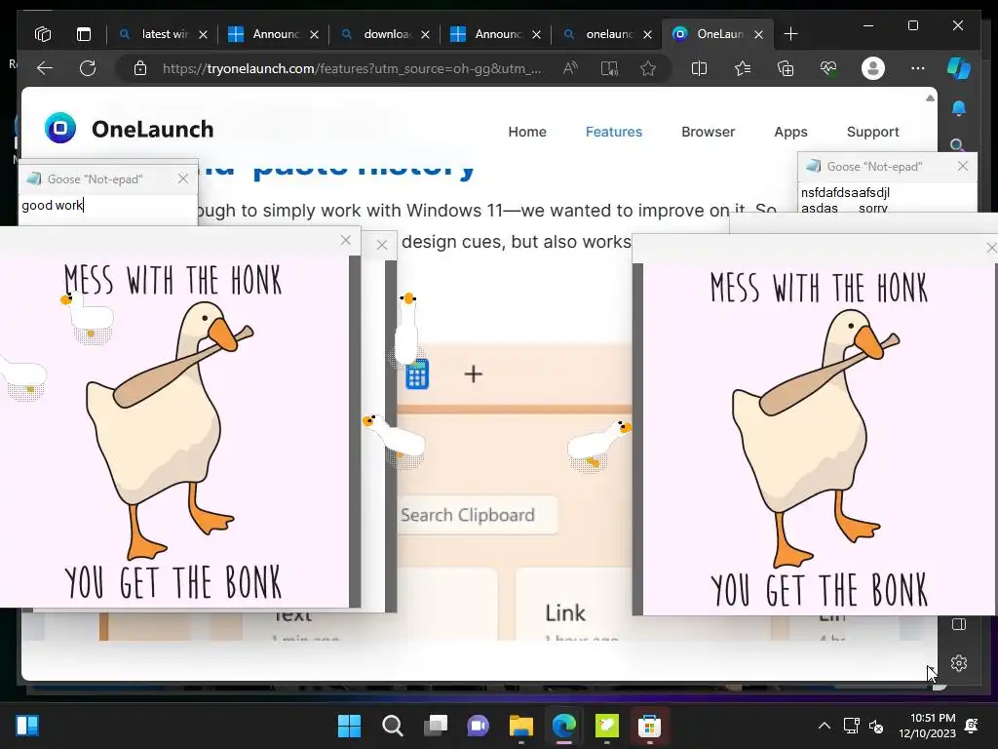The width and height of the screenshot is (998, 749).
Task: Click the address bar URL field
Action: [x=352, y=68]
